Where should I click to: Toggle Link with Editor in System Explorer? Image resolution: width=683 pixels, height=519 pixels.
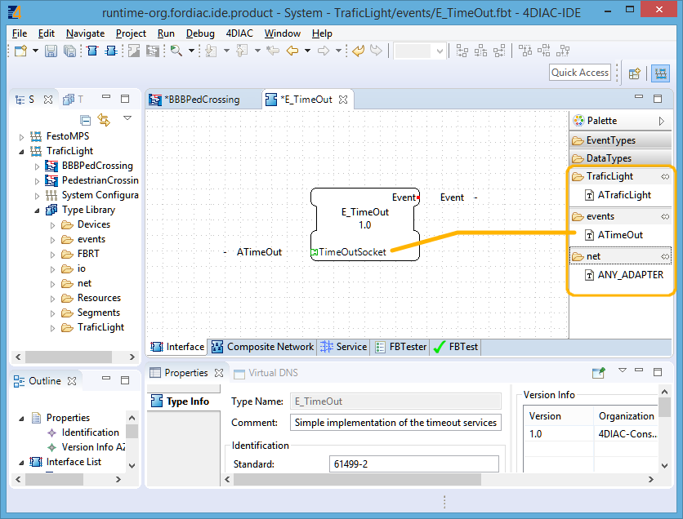click(x=104, y=120)
